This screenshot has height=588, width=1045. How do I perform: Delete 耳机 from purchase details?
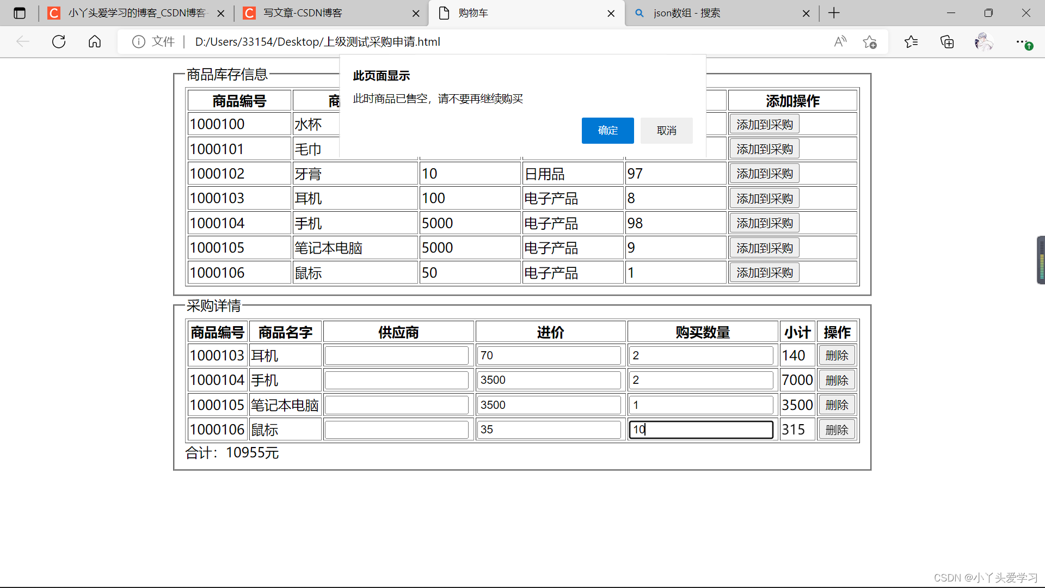837,356
